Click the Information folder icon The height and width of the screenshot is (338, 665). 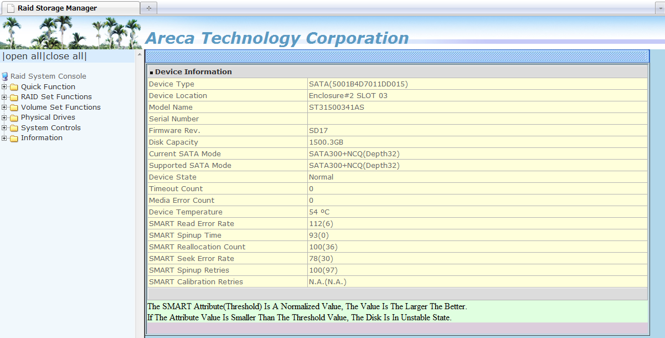pyautogui.click(x=14, y=138)
